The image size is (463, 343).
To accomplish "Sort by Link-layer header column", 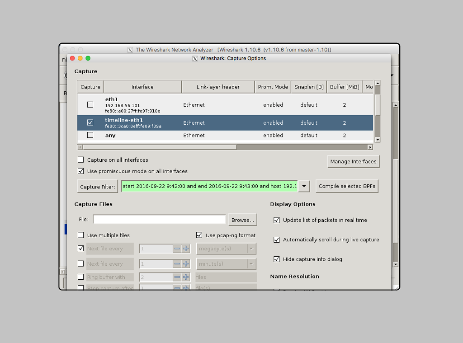I will click(218, 87).
